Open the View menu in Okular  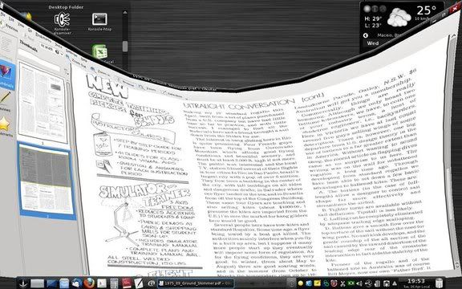pos(21,25)
